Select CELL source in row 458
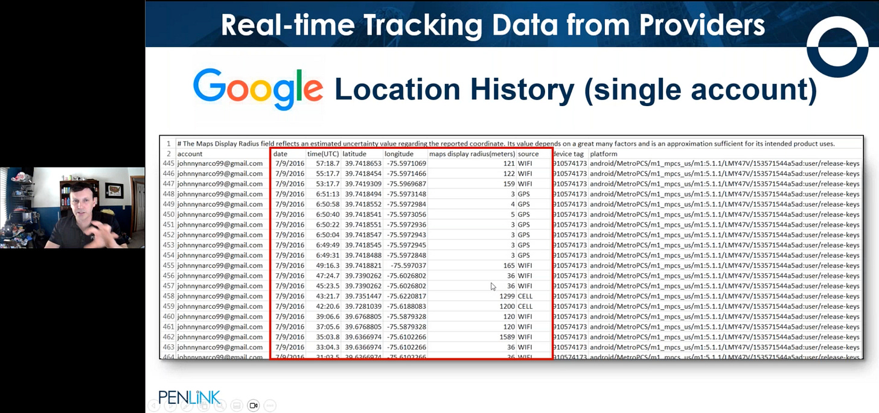The height and width of the screenshot is (413, 879). point(525,296)
